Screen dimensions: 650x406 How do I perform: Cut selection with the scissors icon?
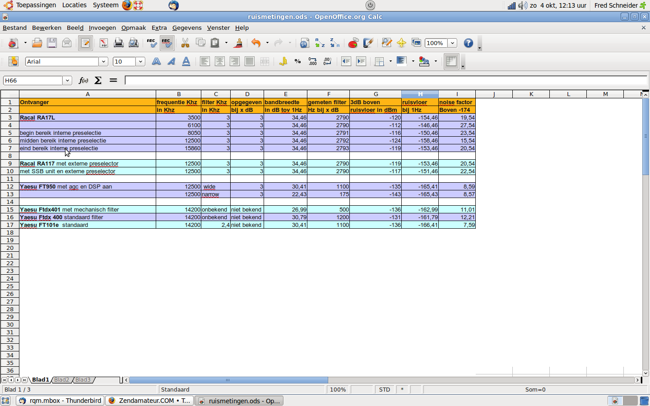tap(185, 43)
